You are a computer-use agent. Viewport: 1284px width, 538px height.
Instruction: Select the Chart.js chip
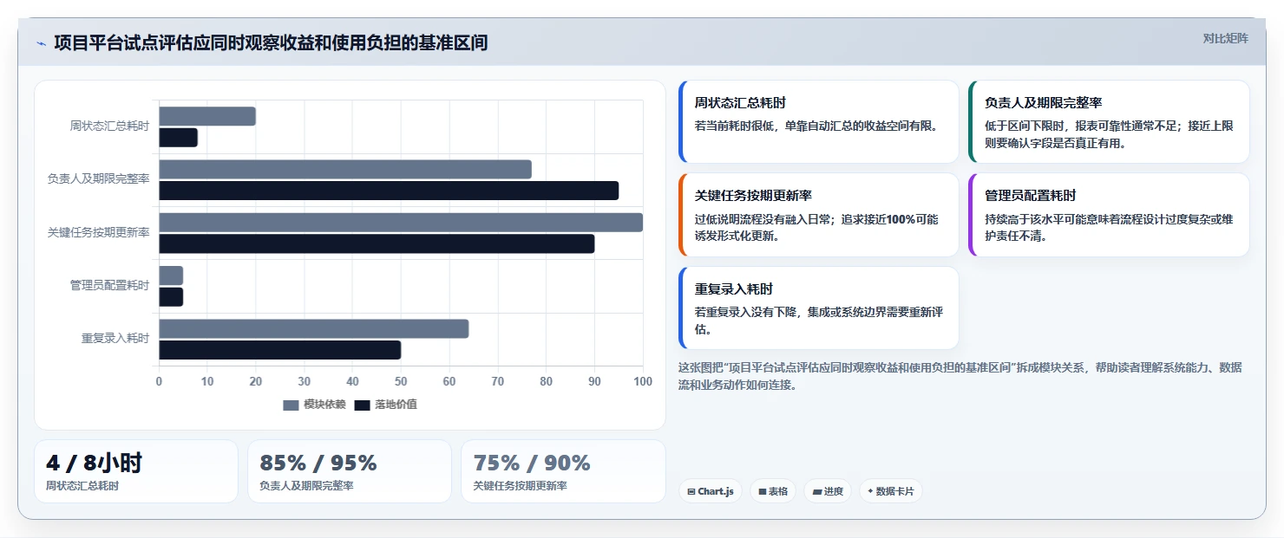(710, 491)
